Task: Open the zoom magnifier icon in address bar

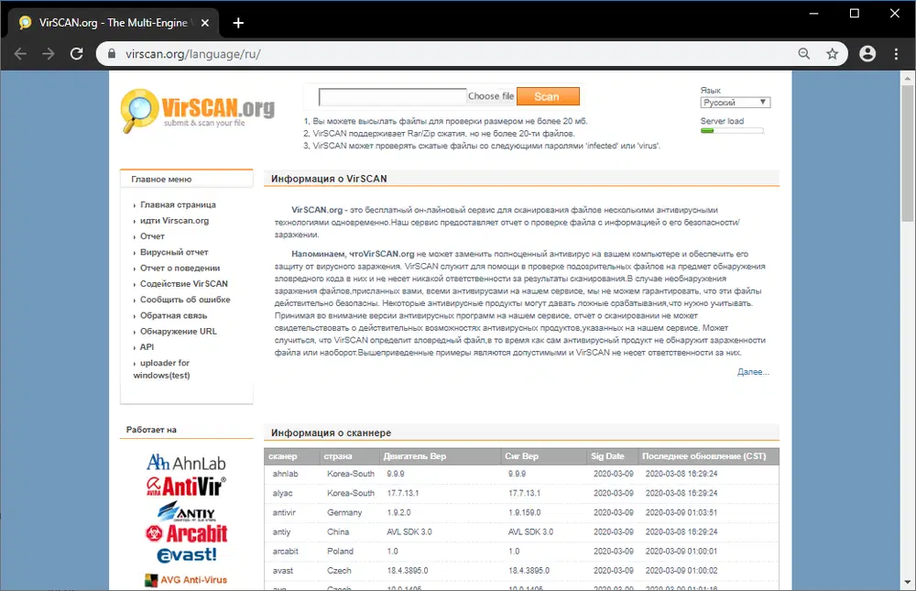Action: 804,54
